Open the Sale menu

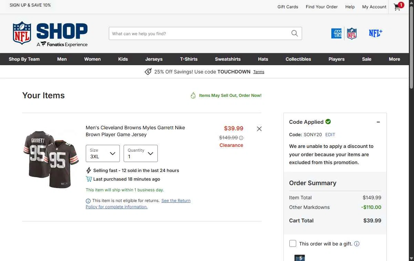click(x=367, y=59)
